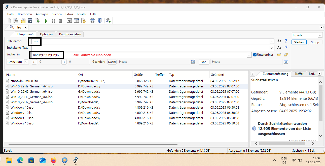Screen dimensions: 325x166
Task: Click the new blank search document icon
Action: tap(9, 21)
